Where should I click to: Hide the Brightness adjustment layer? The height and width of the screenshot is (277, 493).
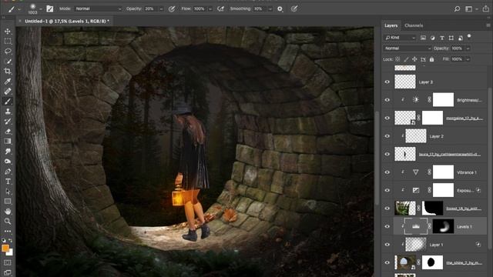(387, 100)
